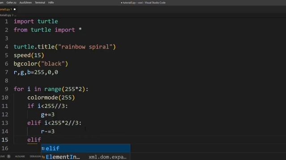286x160 pixels.
Task: Click the "rainbow spiral" string in the title call
Action: tap(85, 47)
